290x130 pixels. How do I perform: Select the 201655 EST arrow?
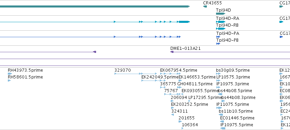180,121
